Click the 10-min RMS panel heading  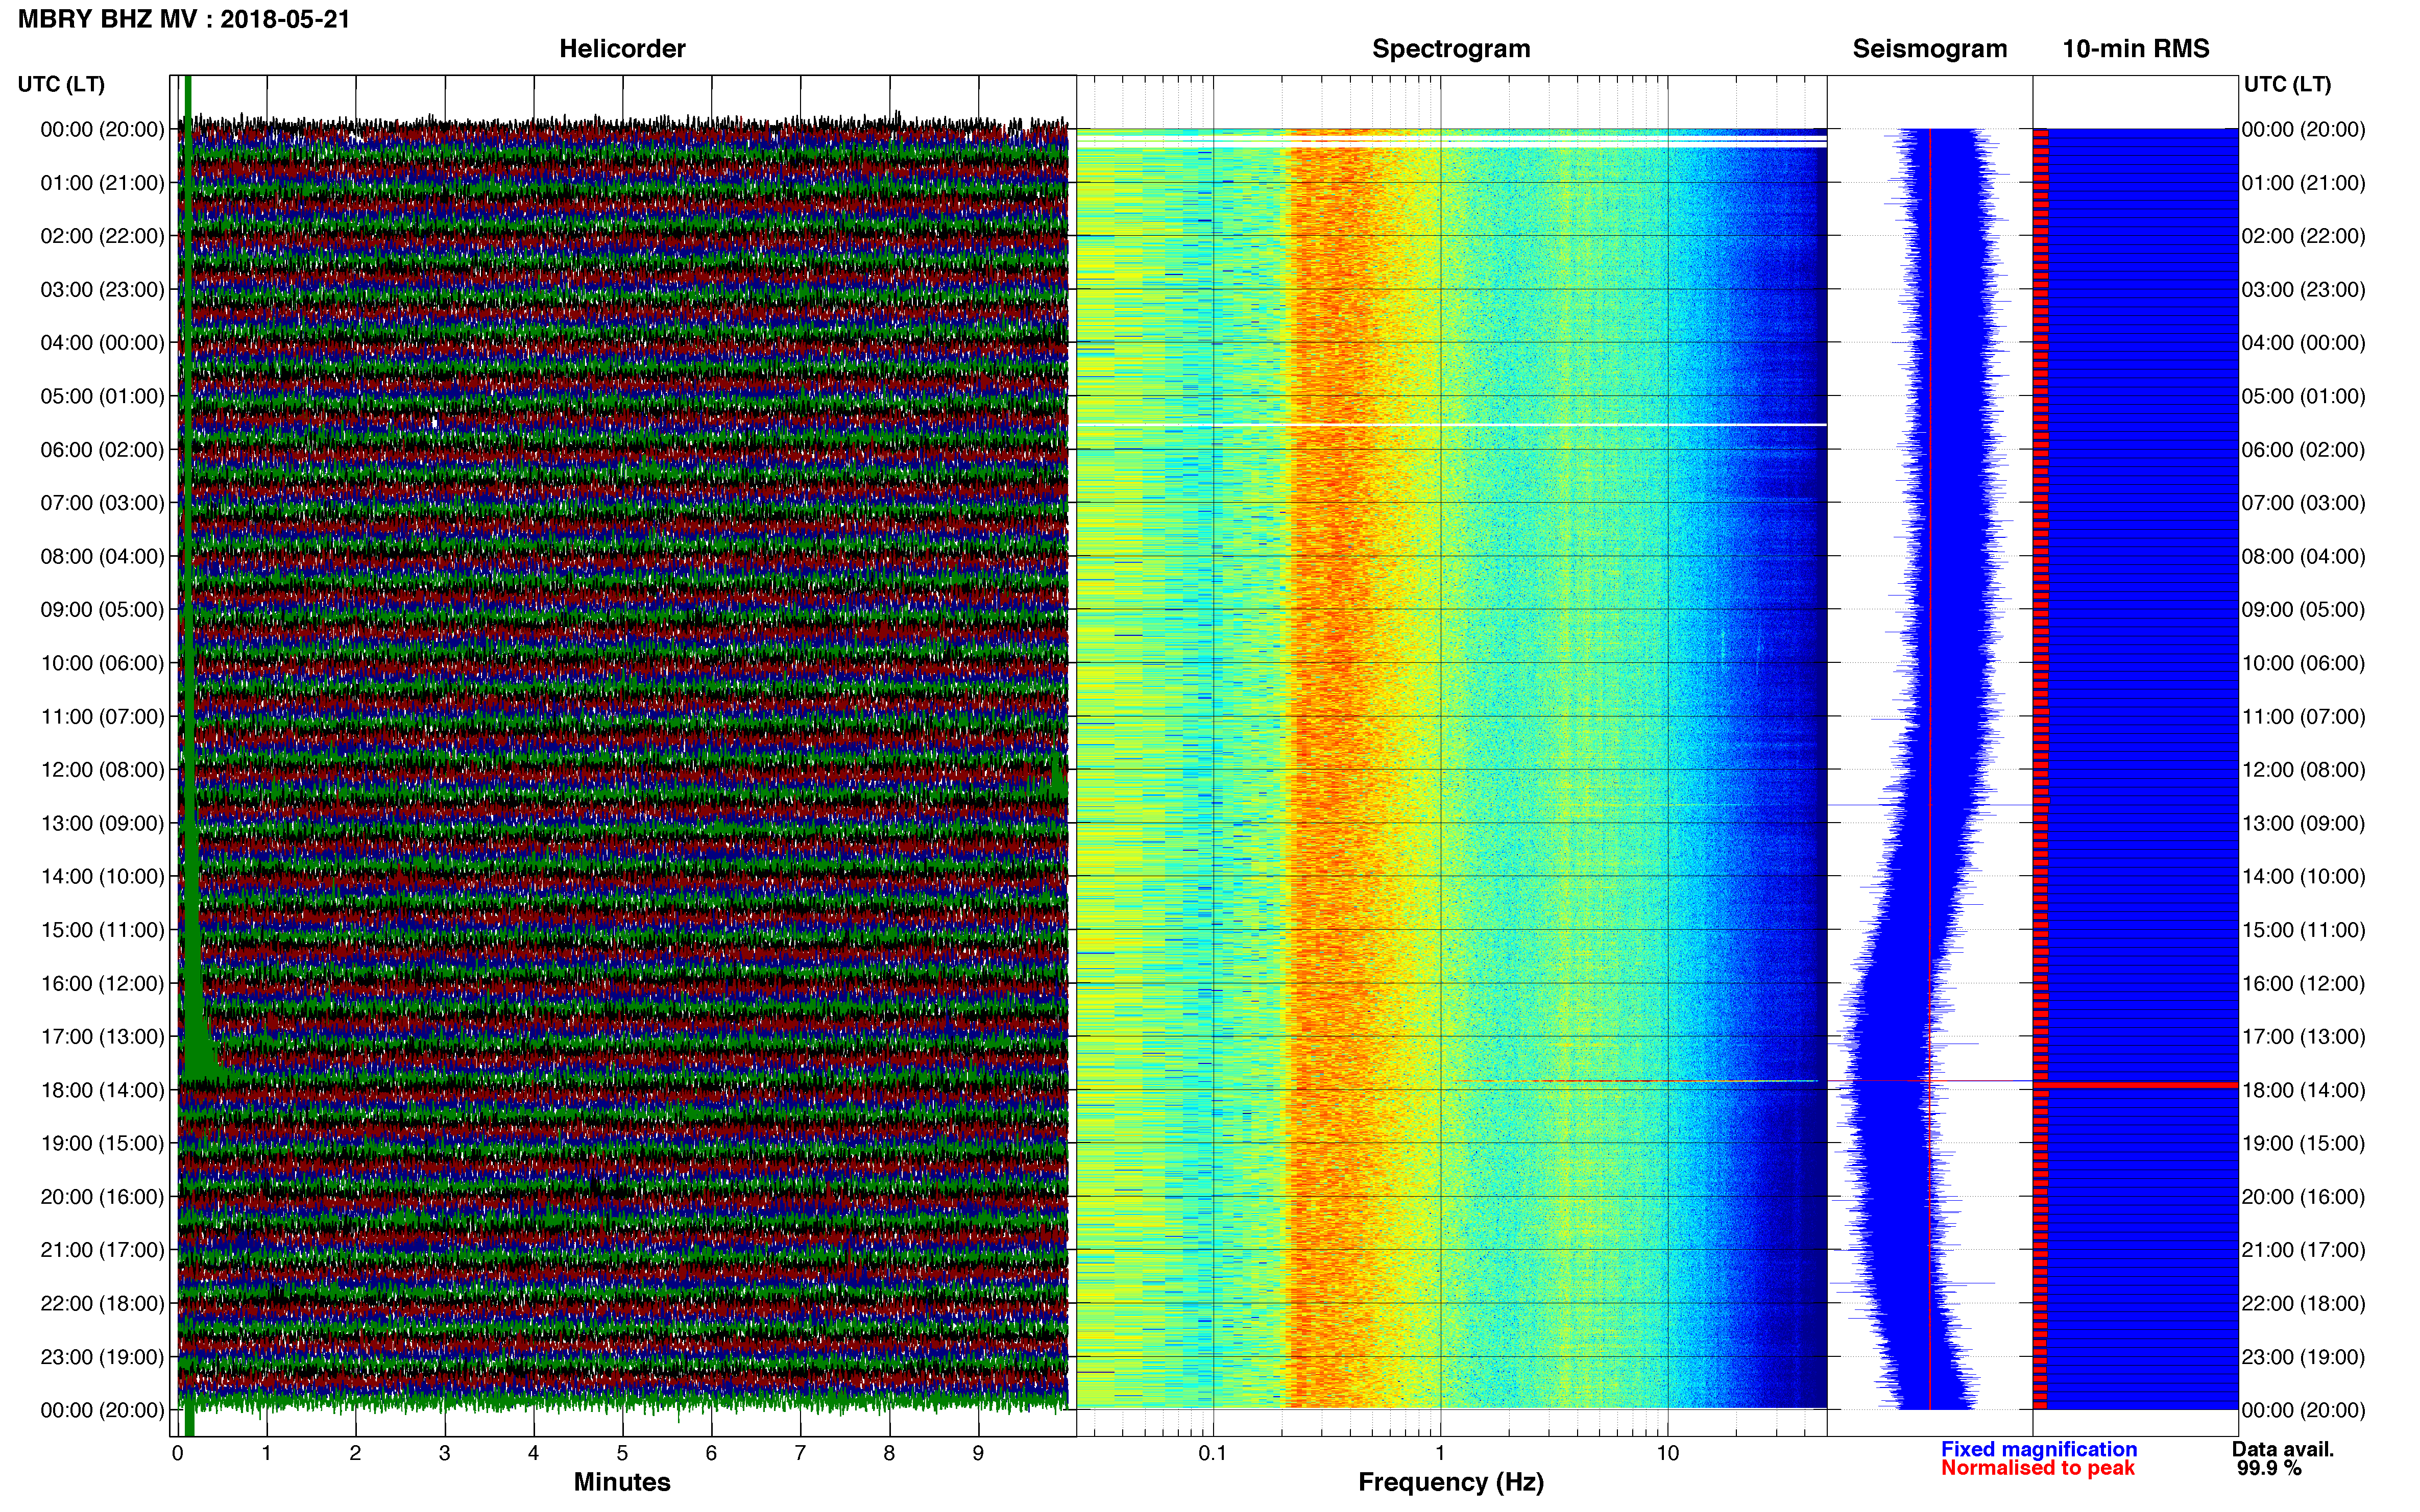click(2136, 49)
